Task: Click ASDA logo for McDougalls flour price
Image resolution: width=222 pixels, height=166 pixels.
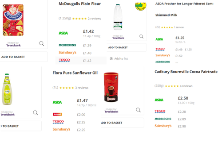Action: tap(63, 33)
